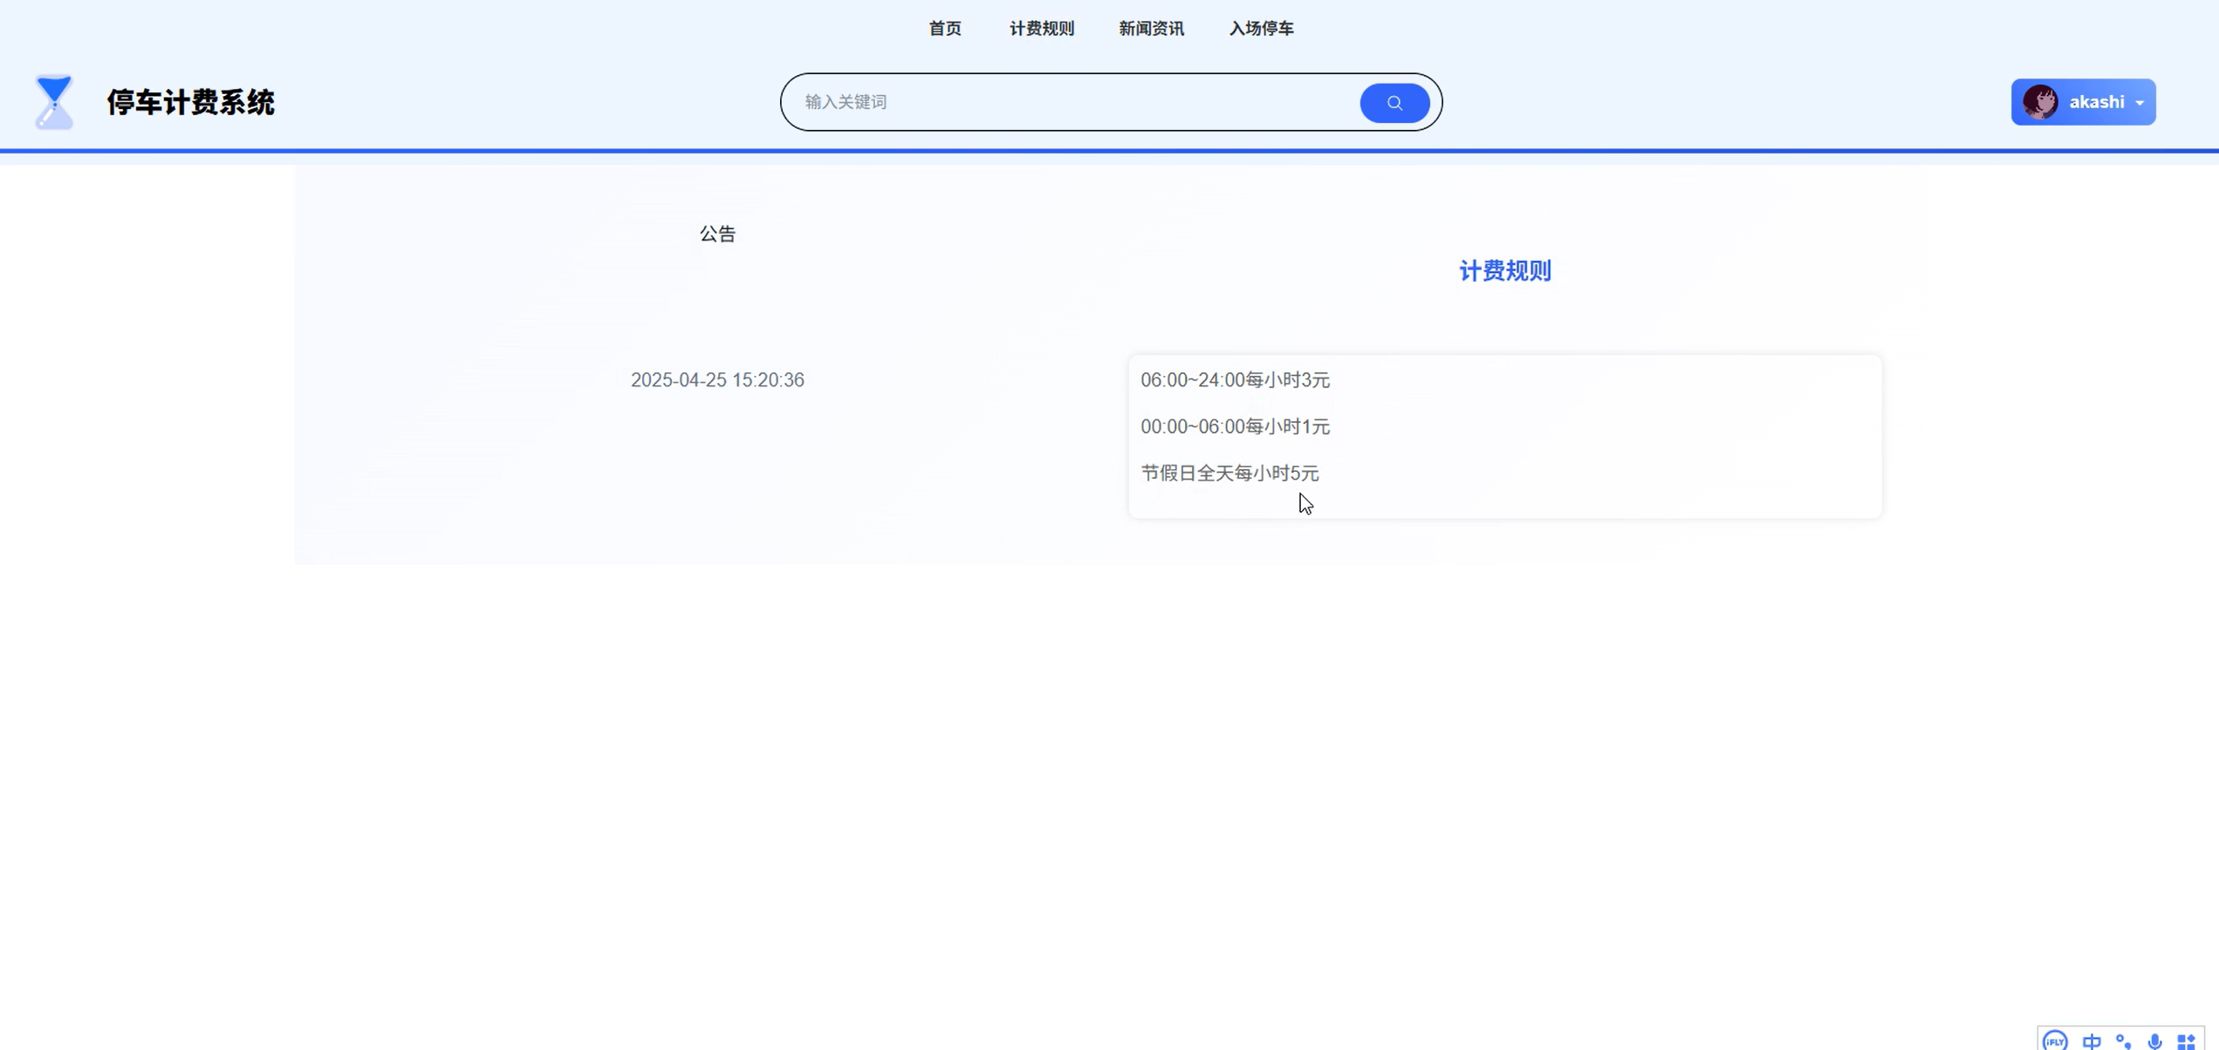Go to 新闻资讯 in the navigation
The height and width of the screenshot is (1050, 2219).
1151,29
